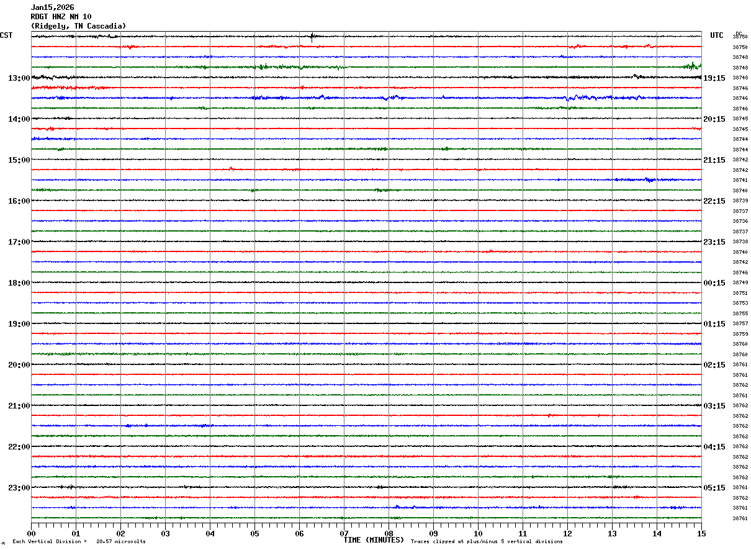Click the DC offset value 38755
Image resolution: width=751 pixels, height=550 pixels.
[x=740, y=314]
